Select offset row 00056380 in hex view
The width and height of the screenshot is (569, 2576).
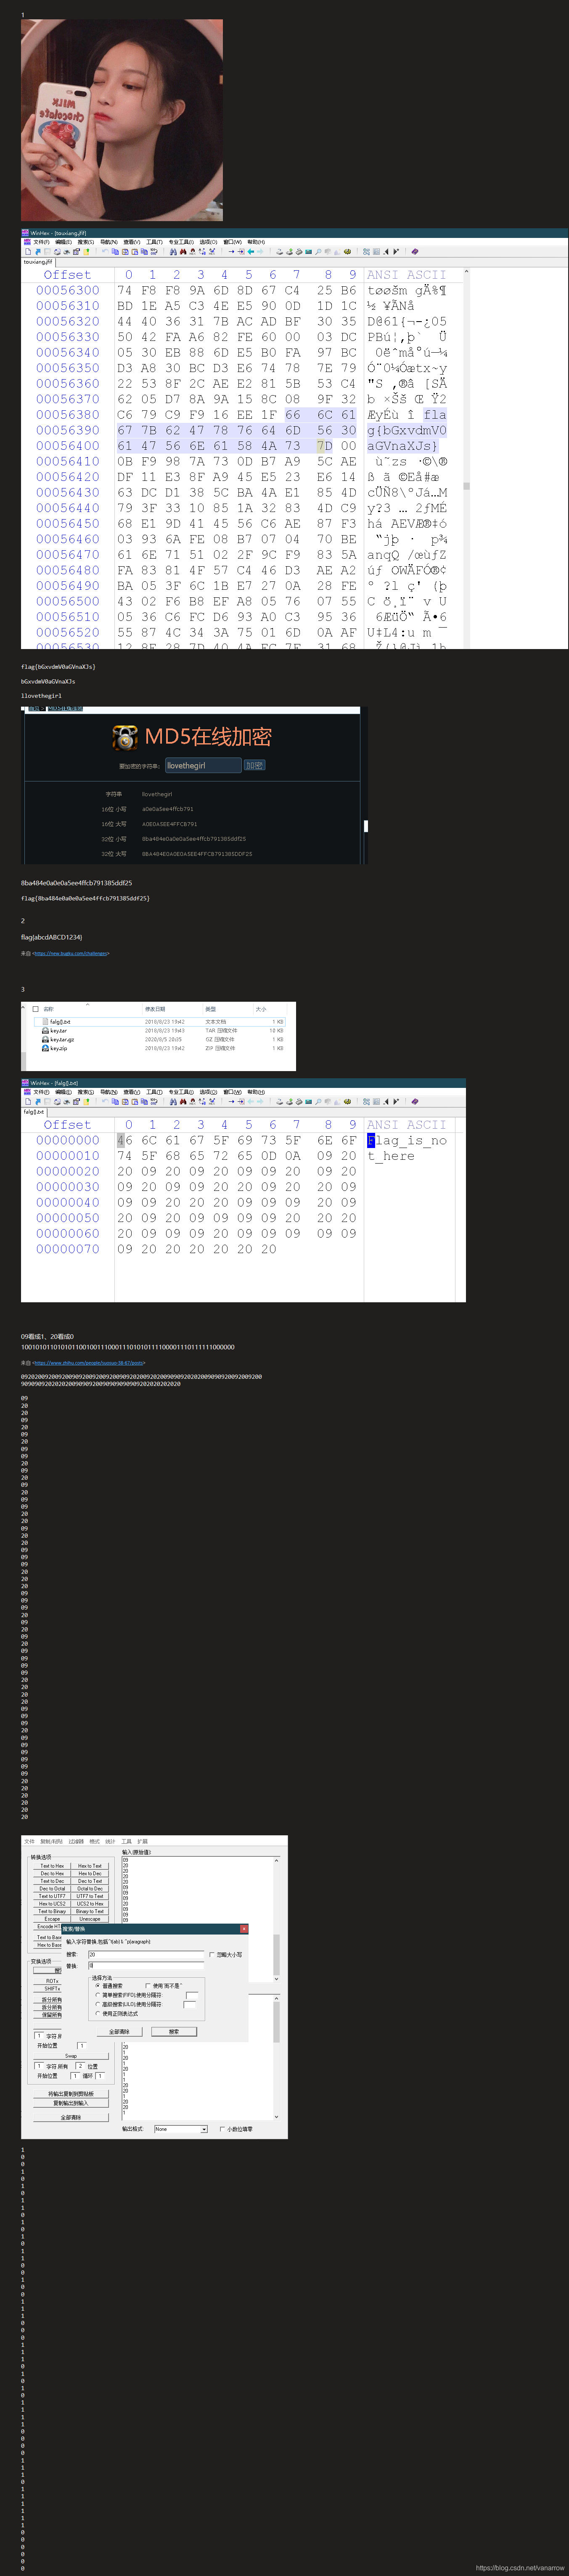pyautogui.click(x=68, y=414)
